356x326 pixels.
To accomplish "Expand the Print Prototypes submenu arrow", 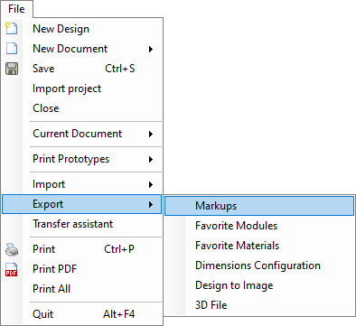I will (151, 159).
